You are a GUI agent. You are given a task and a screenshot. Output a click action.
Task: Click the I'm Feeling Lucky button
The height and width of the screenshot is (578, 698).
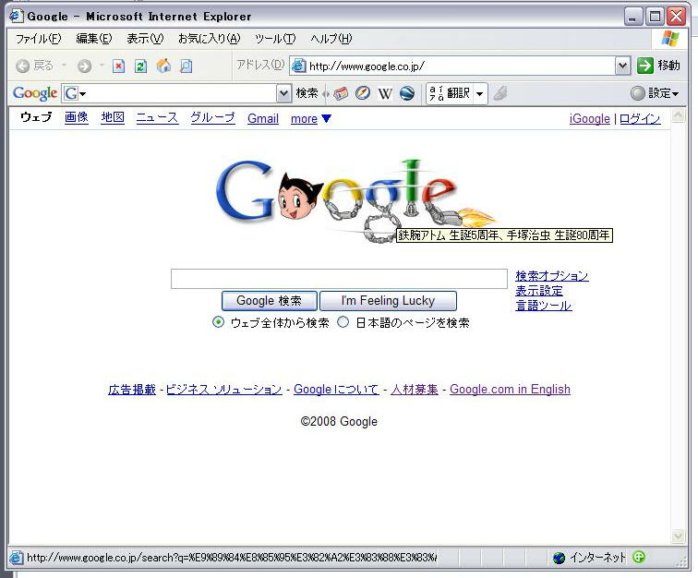point(388,301)
